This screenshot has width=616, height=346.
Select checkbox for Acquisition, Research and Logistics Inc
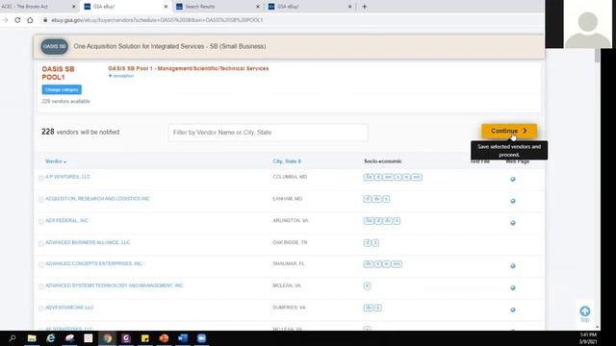(40, 200)
